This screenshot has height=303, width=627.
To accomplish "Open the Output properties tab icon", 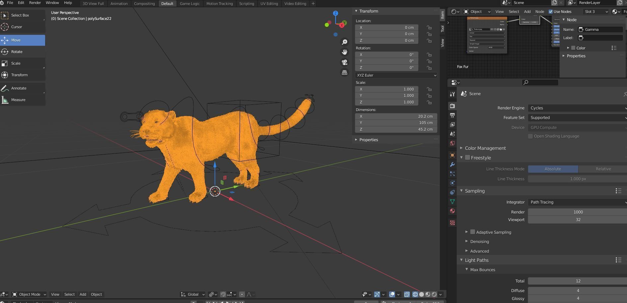I will pyautogui.click(x=452, y=115).
